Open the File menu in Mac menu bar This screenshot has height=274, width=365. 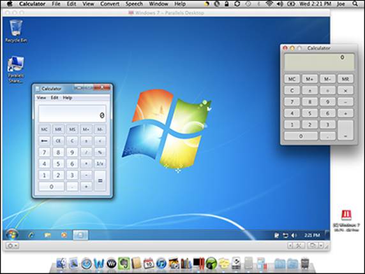pyautogui.click(x=56, y=4)
